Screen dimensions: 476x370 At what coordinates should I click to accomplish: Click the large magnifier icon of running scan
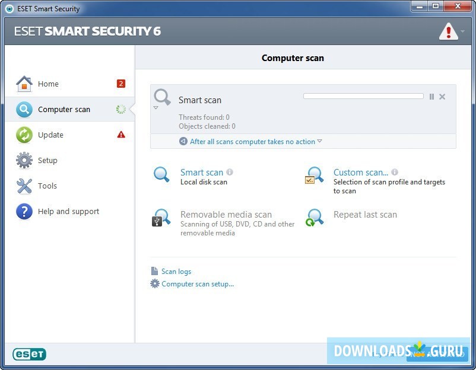[162, 97]
